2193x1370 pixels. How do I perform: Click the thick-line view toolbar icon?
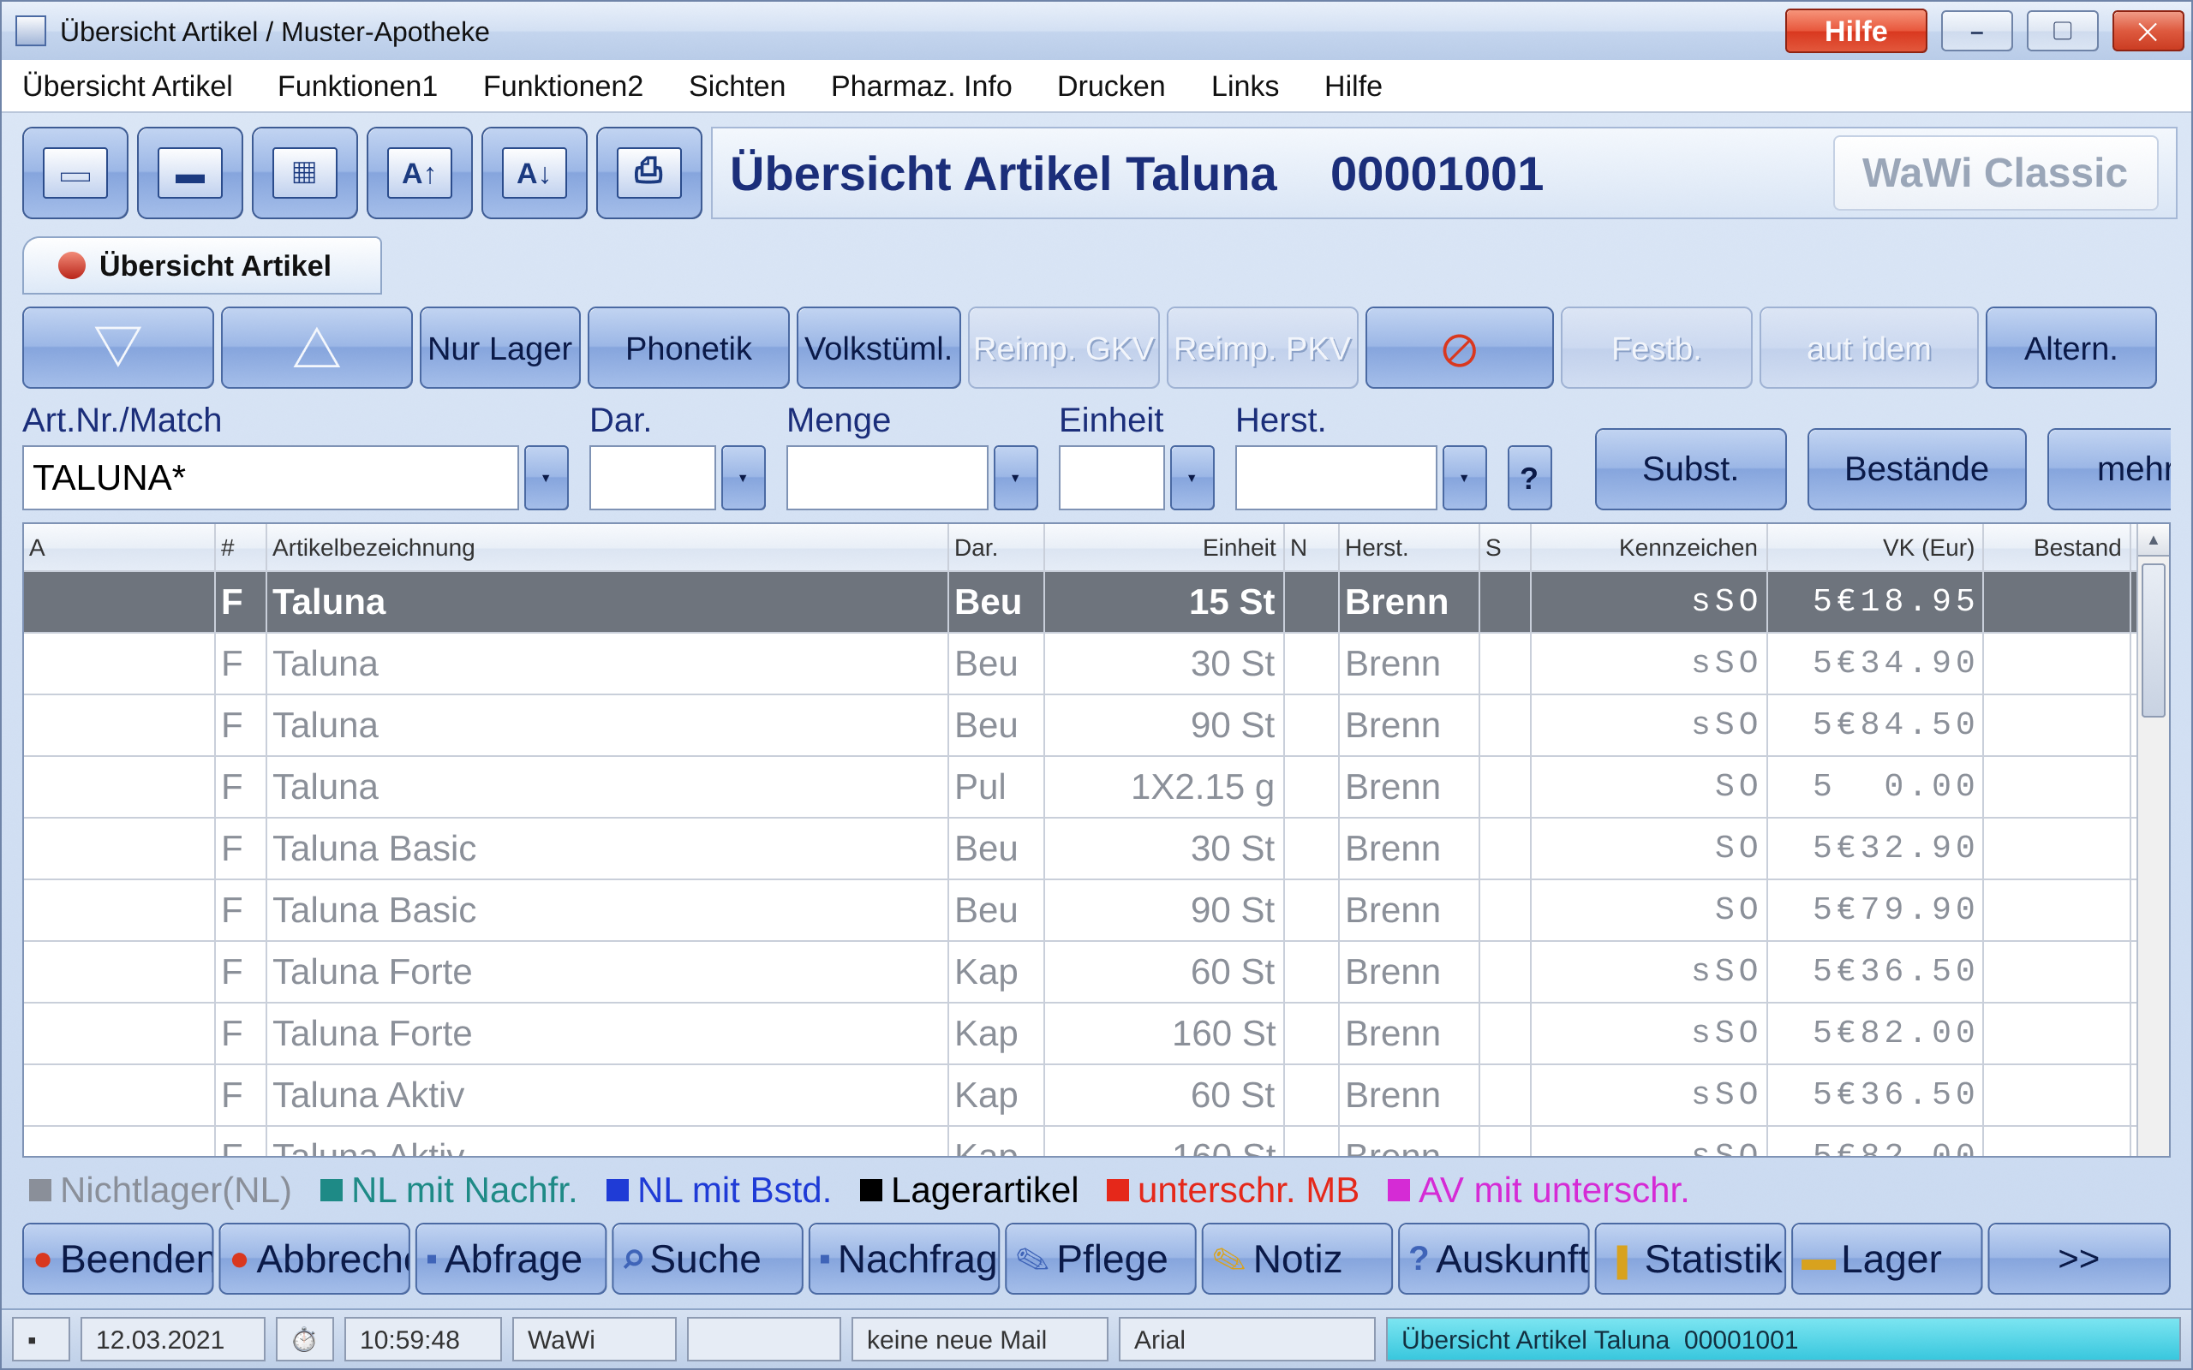(189, 173)
